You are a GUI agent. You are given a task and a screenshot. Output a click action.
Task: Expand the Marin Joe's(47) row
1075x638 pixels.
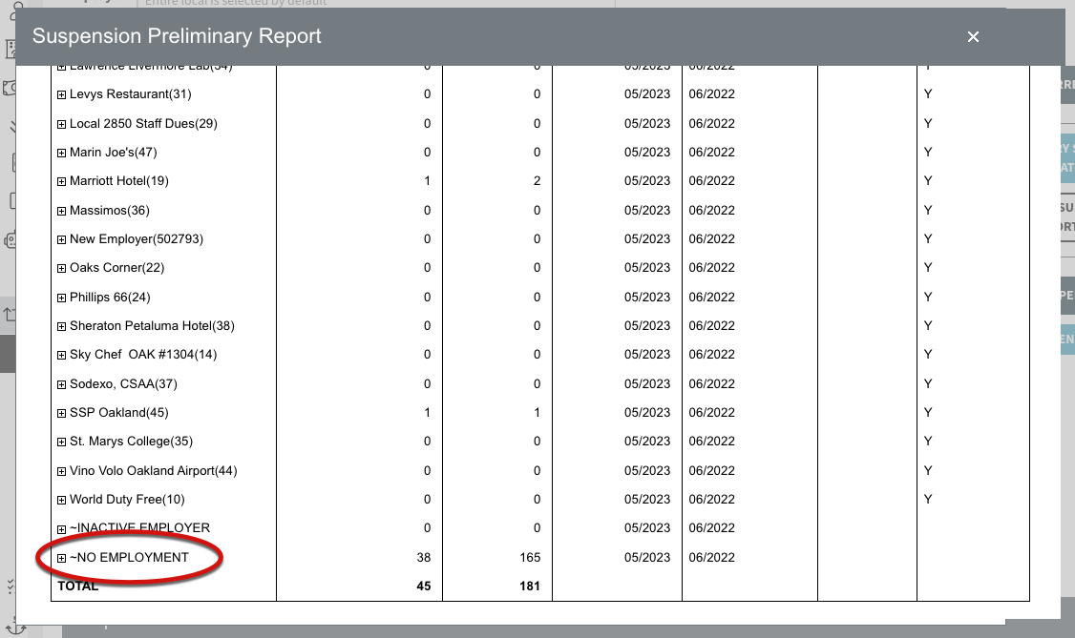click(62, 154)
